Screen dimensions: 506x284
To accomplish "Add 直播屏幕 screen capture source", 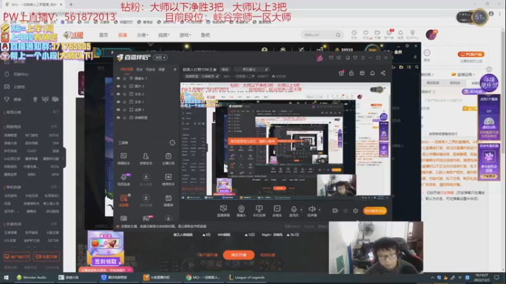I will click(x=223, y=211).
